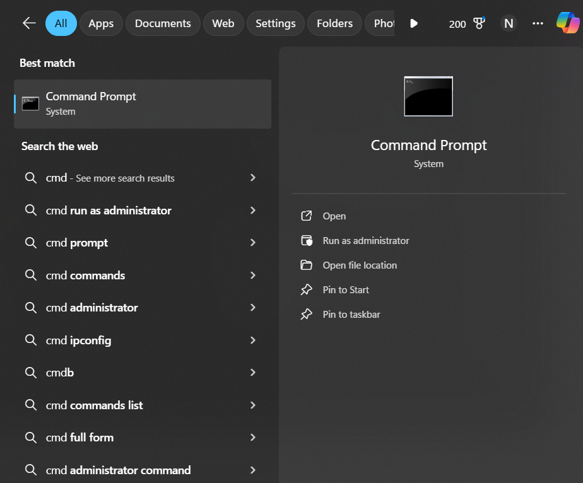Expand cmd administrator command chevron
This screenshot has height=483, width=583.
(x=253, y=470)
